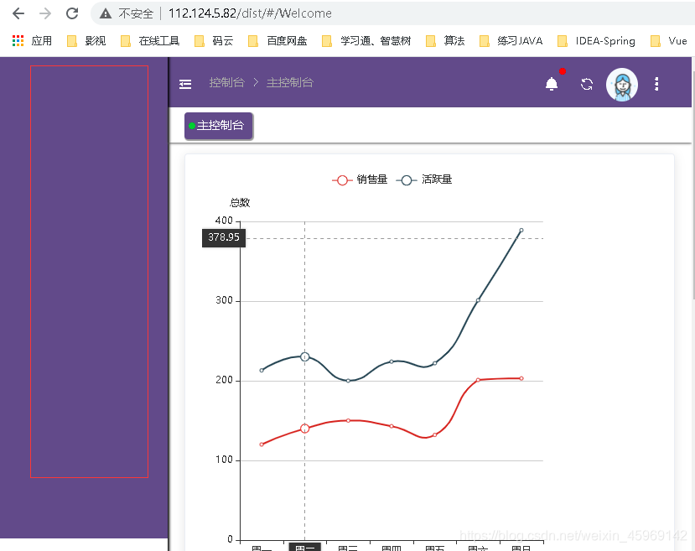Click the 400 y-axis label
The image size is (695, 551).
tap(224, 221)
